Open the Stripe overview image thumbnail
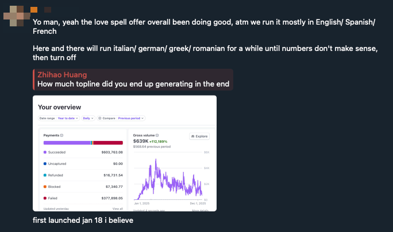Screen dimensions: 393x232 pos(125,154)
